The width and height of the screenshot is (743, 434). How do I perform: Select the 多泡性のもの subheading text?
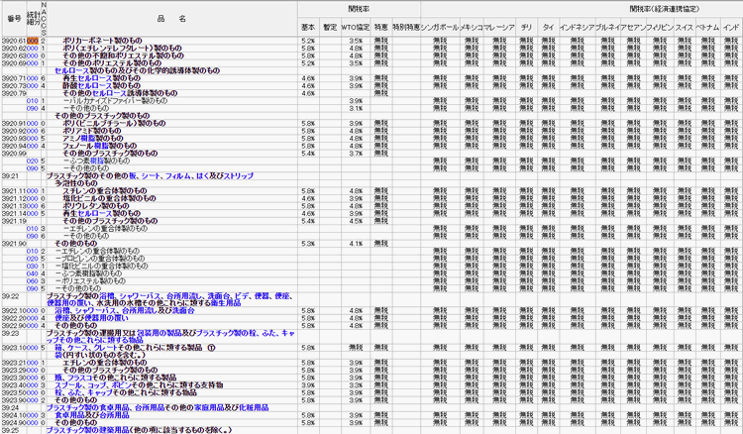click(x=76, y=183)
